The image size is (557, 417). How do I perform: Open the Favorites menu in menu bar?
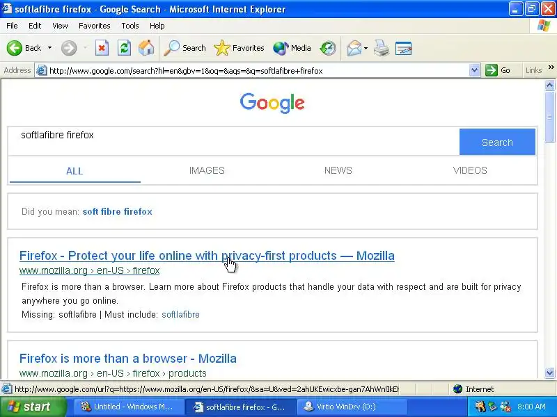[x=95, y=26]
